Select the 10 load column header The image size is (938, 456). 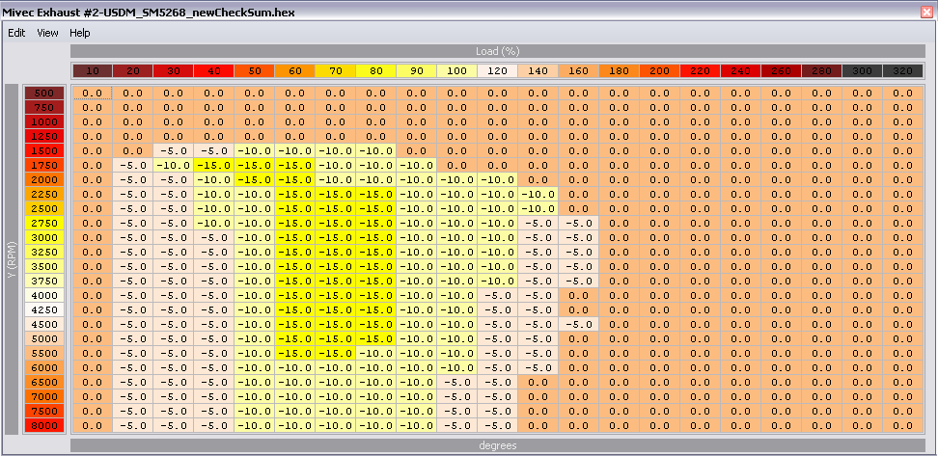92,70
